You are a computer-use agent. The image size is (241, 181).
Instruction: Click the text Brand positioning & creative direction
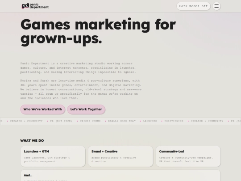(x=114, y=160)
